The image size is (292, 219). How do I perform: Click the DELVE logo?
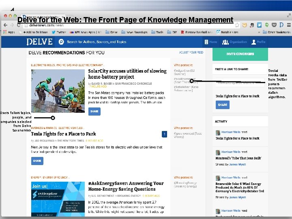click(39, 42)
